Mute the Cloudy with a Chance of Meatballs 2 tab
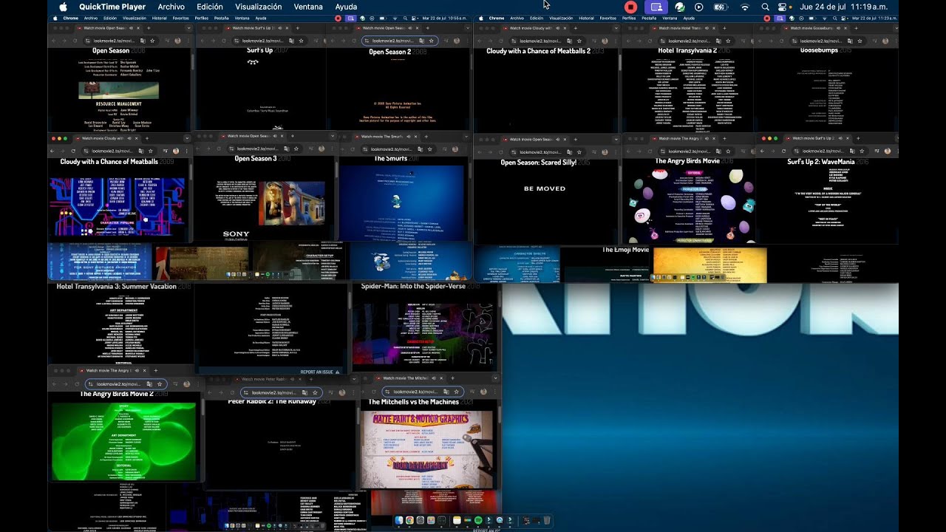 (557, 28)
